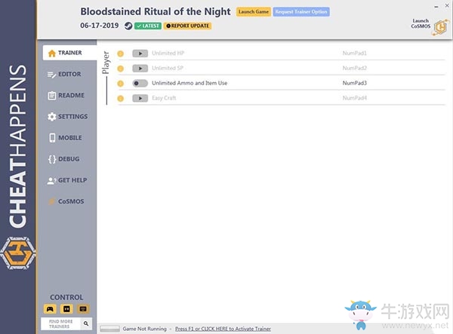Click the NumPad2 hotkey label

[x=355, y=68]
